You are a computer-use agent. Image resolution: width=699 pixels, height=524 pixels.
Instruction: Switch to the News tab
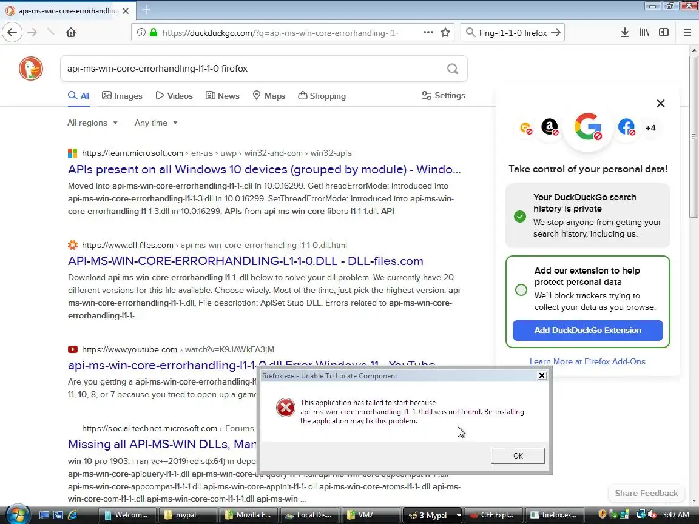(x=223, y=95)
